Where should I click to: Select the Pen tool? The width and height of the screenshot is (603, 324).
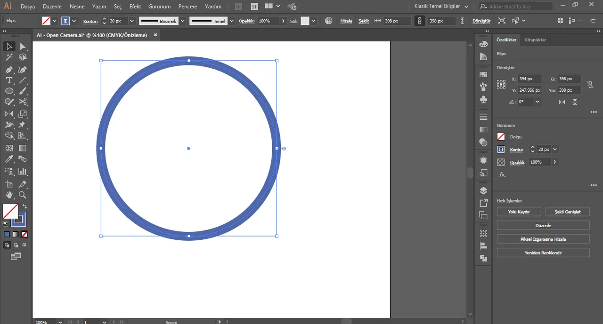pos(9,70)
